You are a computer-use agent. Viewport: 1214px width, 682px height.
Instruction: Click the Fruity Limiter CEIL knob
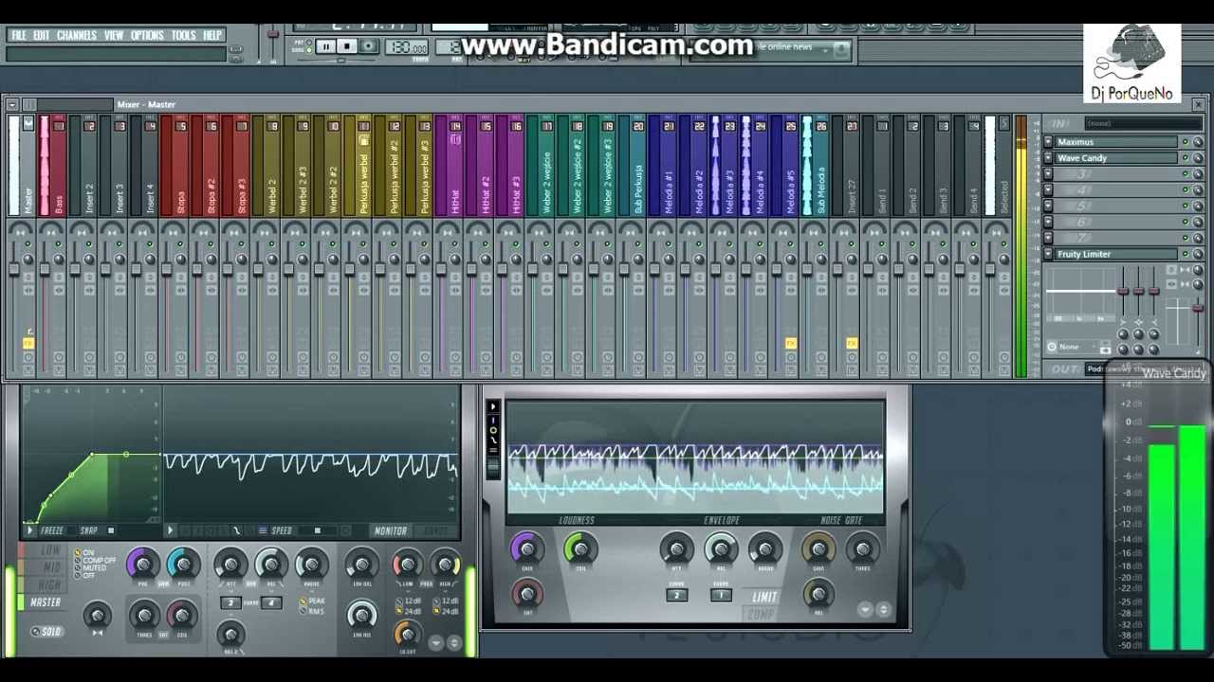pos(580,548)
